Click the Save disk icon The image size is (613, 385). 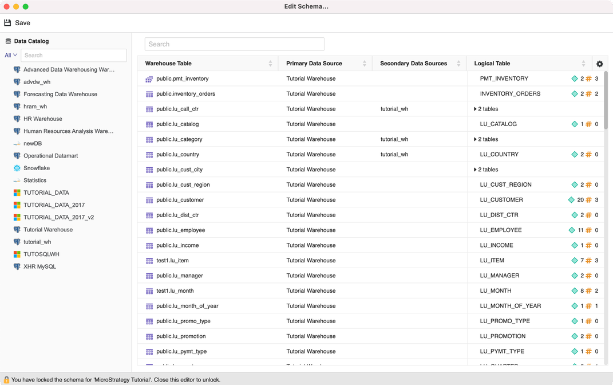[x=7, y=23]
